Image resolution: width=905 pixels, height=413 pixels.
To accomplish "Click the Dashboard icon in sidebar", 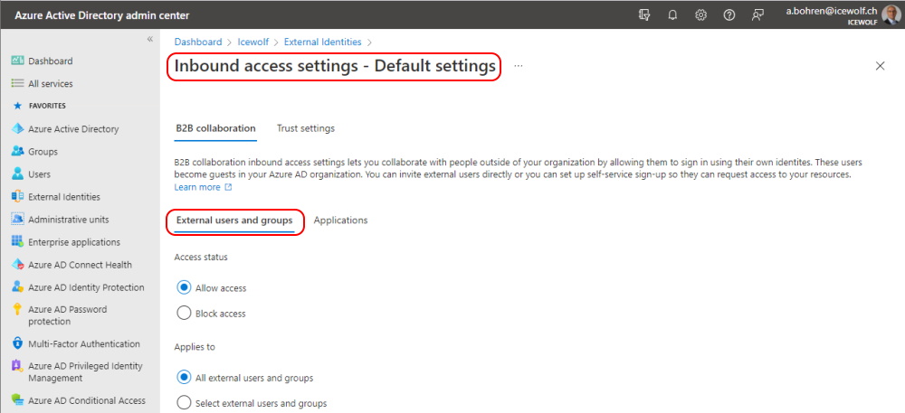I will (x=17, y=61).
